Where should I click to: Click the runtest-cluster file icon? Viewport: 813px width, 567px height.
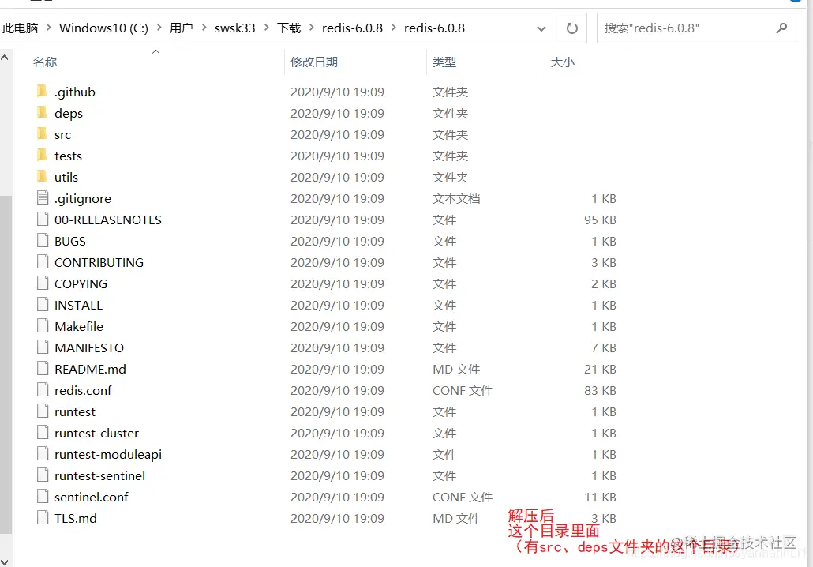click(x=43, y=432)
